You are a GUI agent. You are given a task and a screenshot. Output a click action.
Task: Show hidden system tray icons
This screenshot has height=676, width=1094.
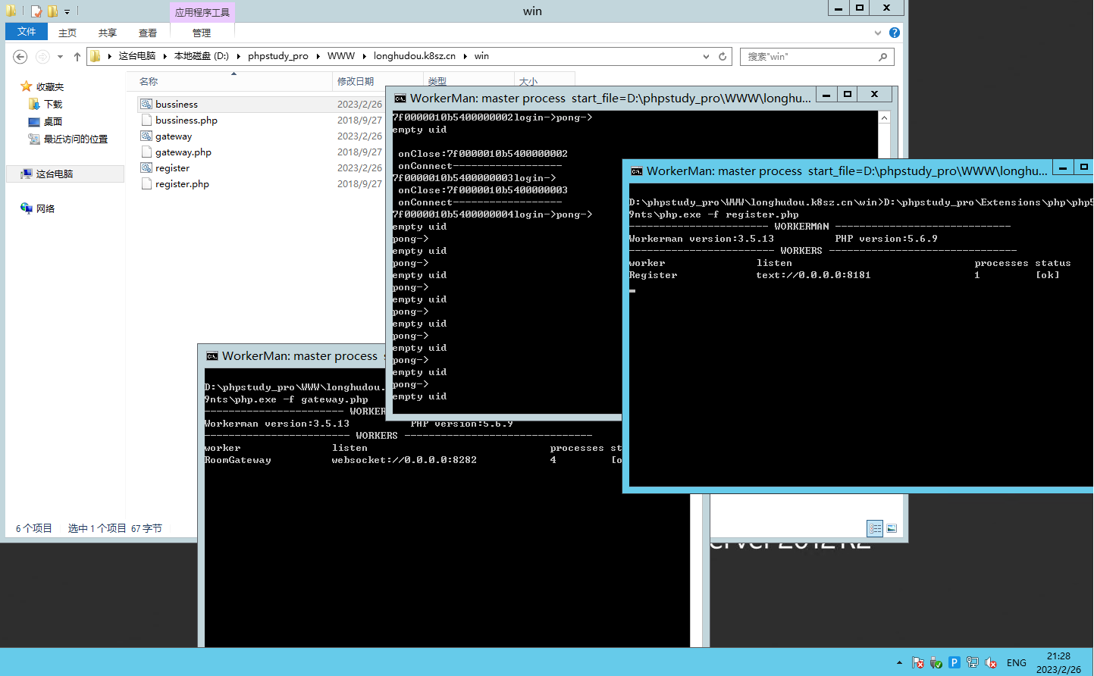pyautogui.click(x=899, y=662)
